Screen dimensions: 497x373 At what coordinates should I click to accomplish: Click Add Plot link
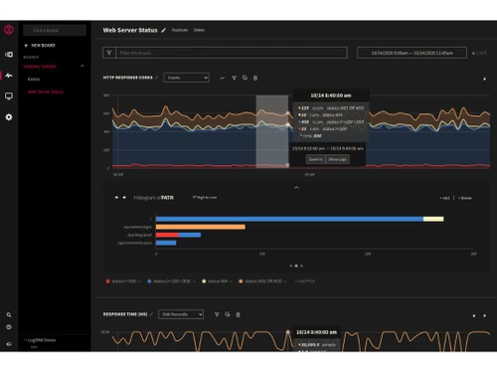coord(305,281)
